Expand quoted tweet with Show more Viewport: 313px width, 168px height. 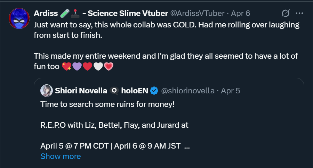coord(61,156)
